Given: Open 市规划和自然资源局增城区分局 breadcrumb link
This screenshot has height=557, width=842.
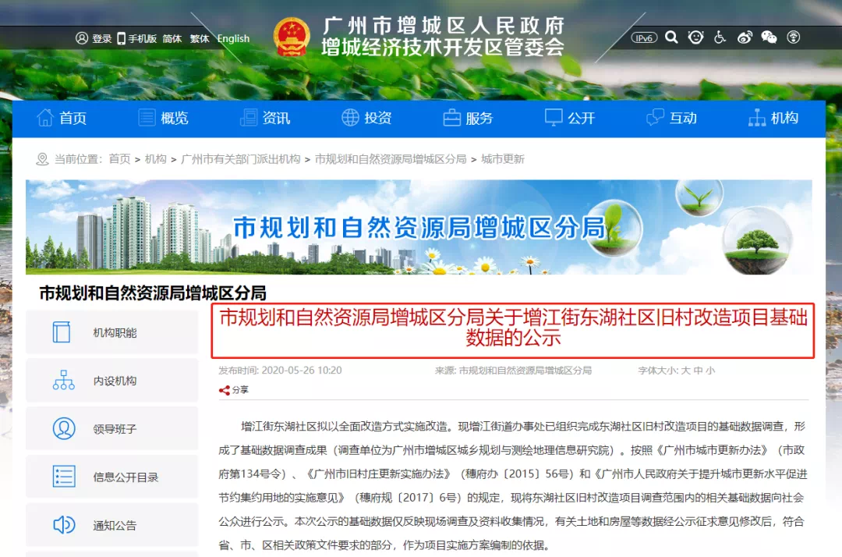Looking at the screenshot, I should click(391, 159).
